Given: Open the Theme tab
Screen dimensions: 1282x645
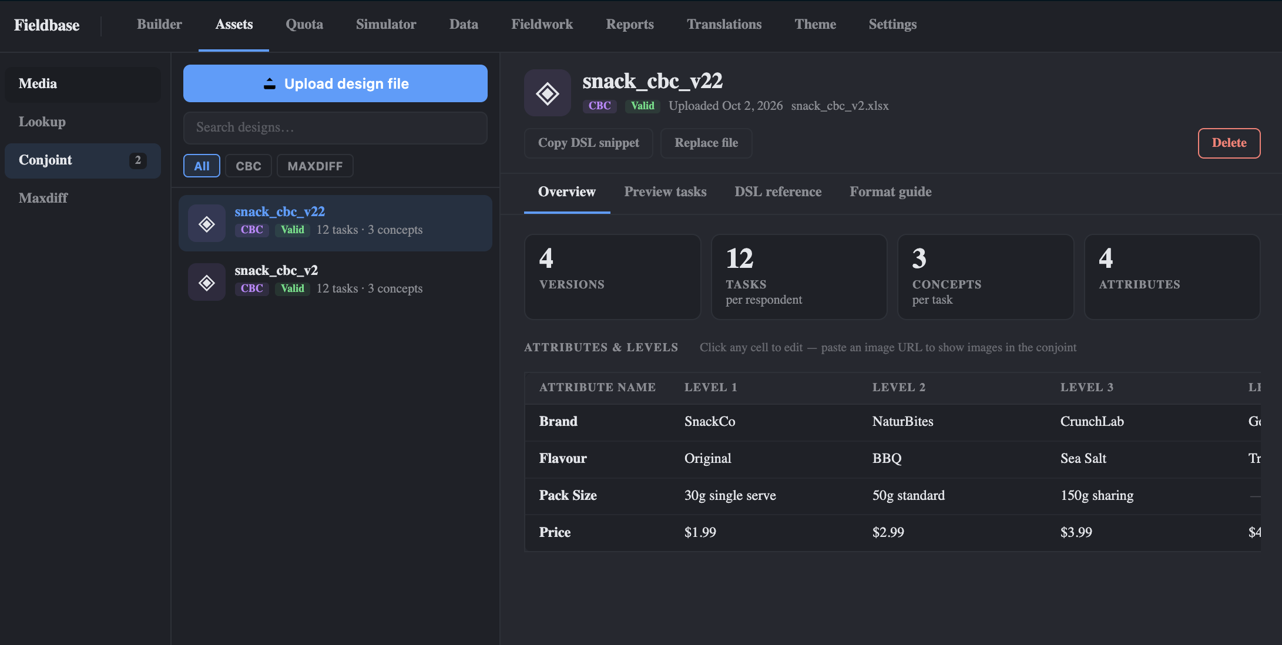Looking at the screenshot, I should pos(815,24).
